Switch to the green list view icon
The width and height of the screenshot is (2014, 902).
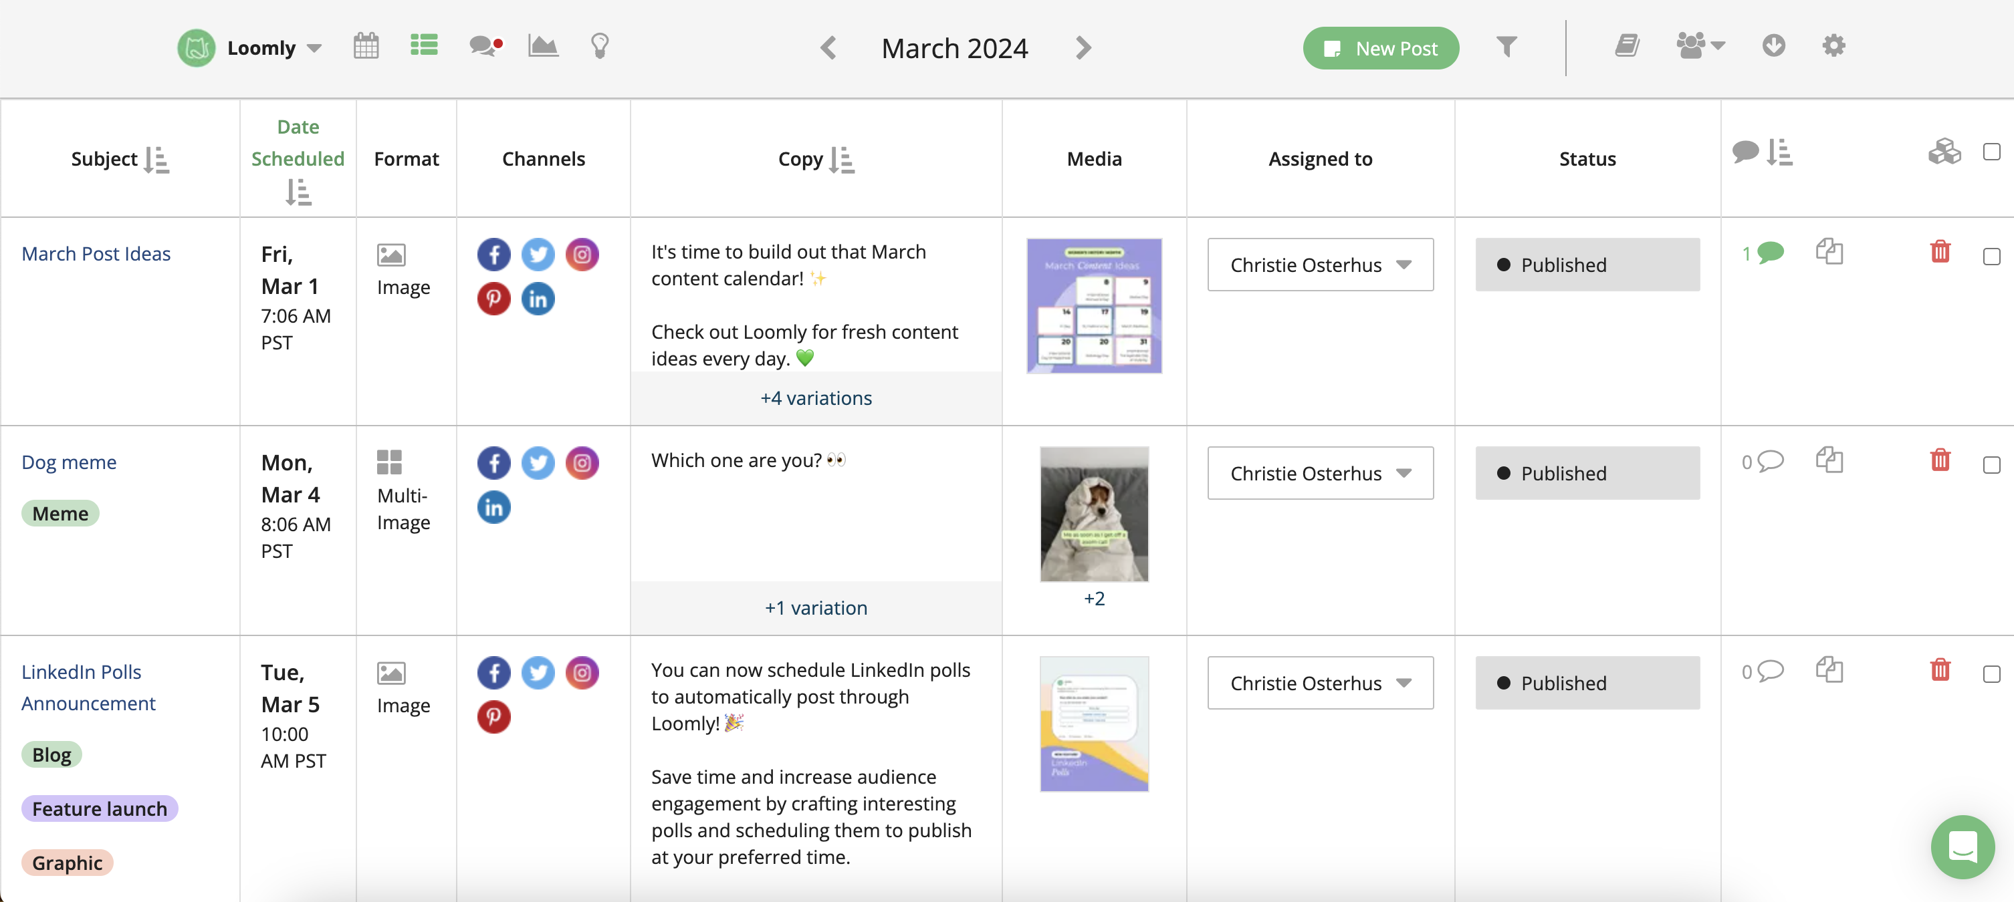(424, 45)
